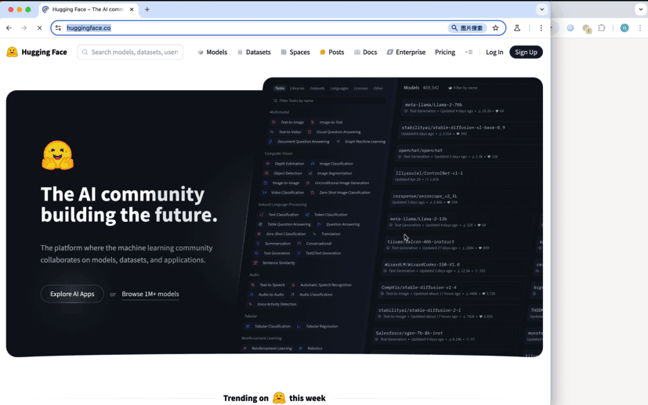This screenshot has width=648, height=405.
Task: Click the Extensions puzzle icon in back window
Action: [602, 28]
